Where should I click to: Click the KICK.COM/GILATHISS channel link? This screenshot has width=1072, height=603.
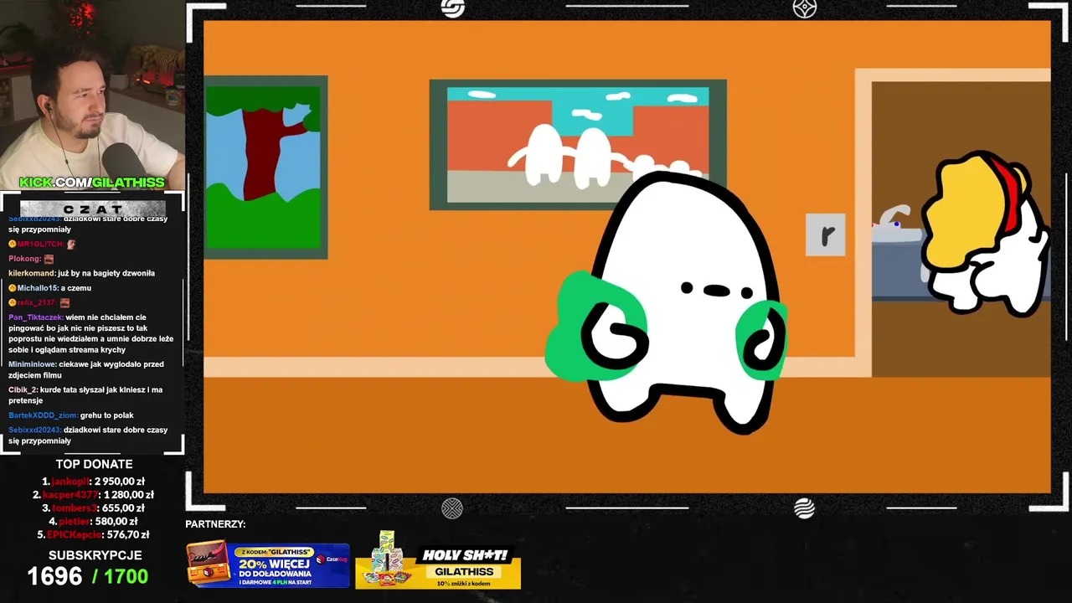click(x=92, y=183)
